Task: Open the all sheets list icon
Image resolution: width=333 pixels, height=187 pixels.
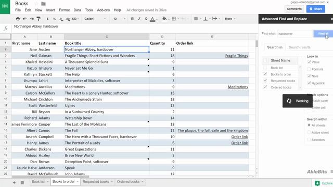Action: pyautogui.click(x=22, y=182)
